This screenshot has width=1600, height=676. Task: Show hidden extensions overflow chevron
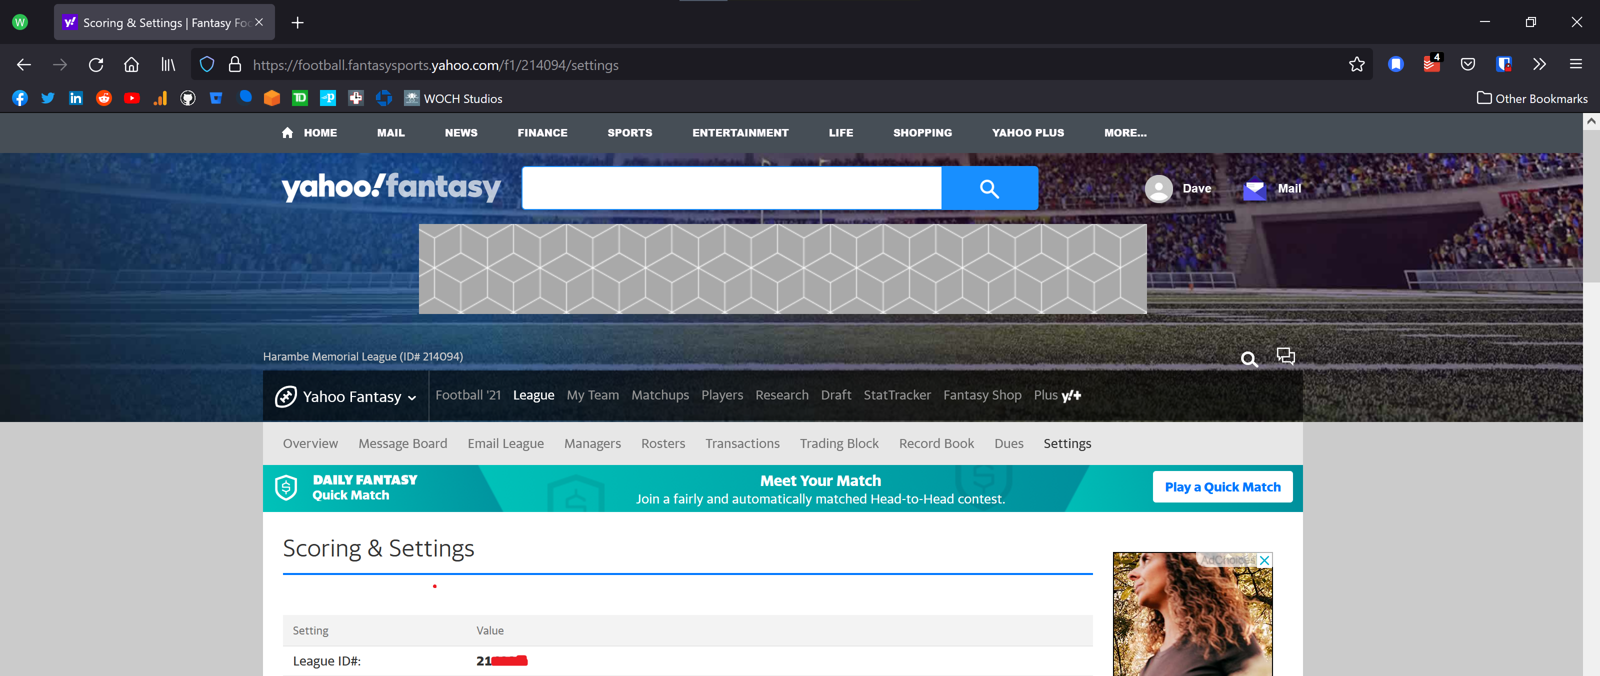pyautogui.click(x=1539, y=64)
